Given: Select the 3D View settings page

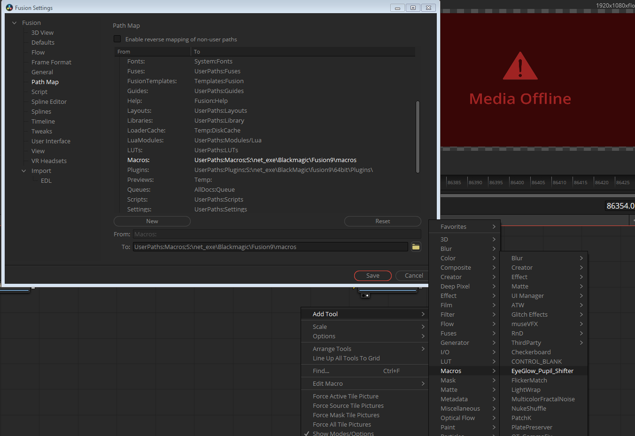Looking at the screenshot, I should tap(42, 32).
